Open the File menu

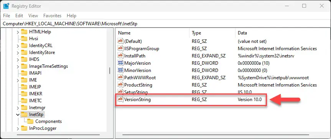(x=7, y=16)
